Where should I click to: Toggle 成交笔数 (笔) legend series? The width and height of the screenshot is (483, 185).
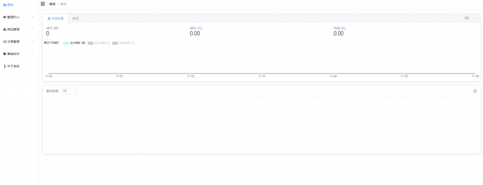point(74,43)
